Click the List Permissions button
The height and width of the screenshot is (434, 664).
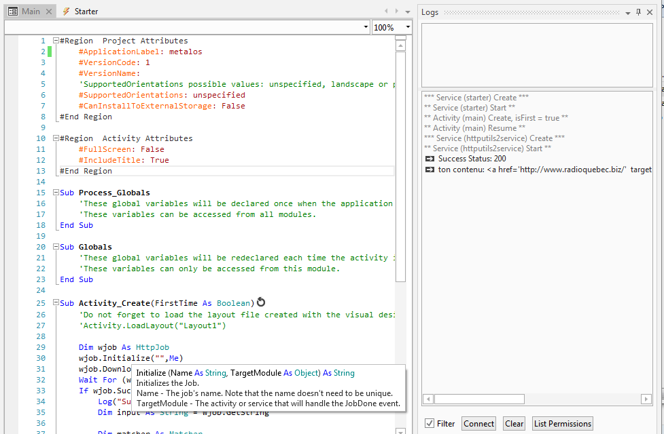[x=563, y=423]
